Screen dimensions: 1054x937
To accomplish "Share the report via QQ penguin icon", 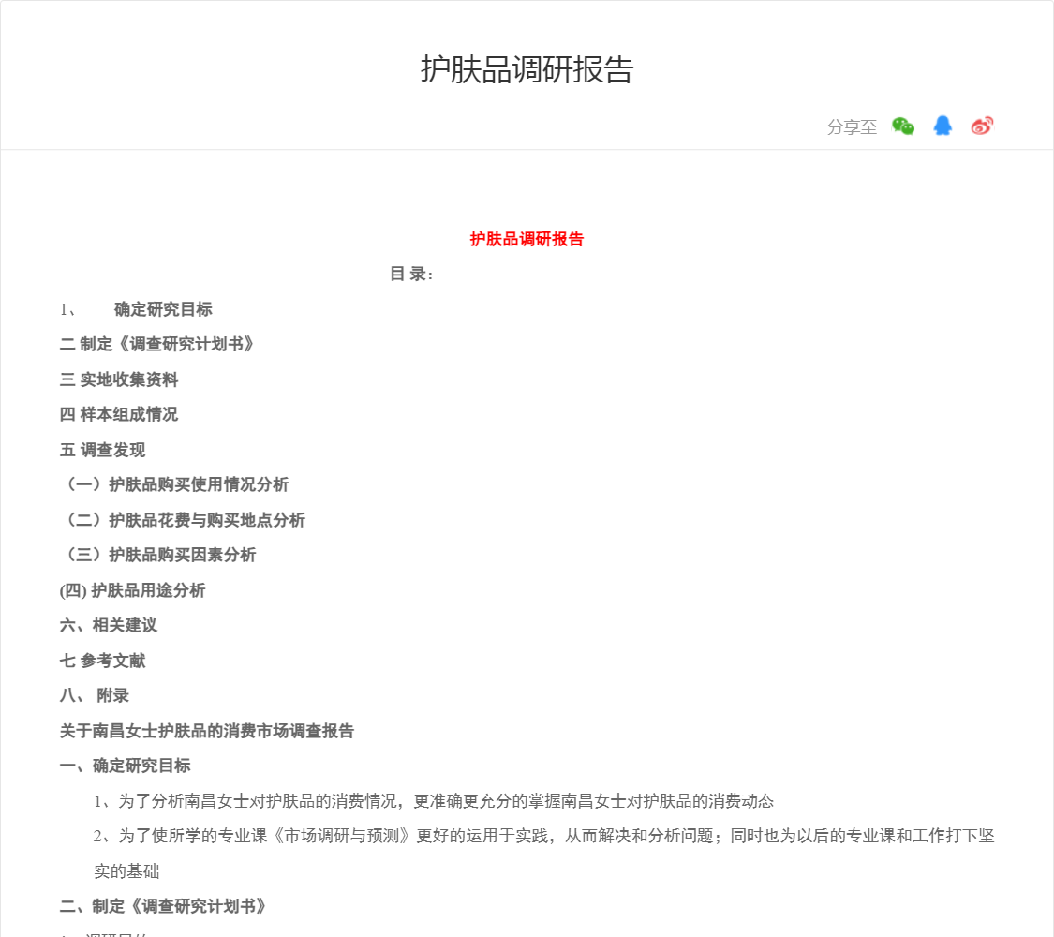I will (x=943, y=126).
